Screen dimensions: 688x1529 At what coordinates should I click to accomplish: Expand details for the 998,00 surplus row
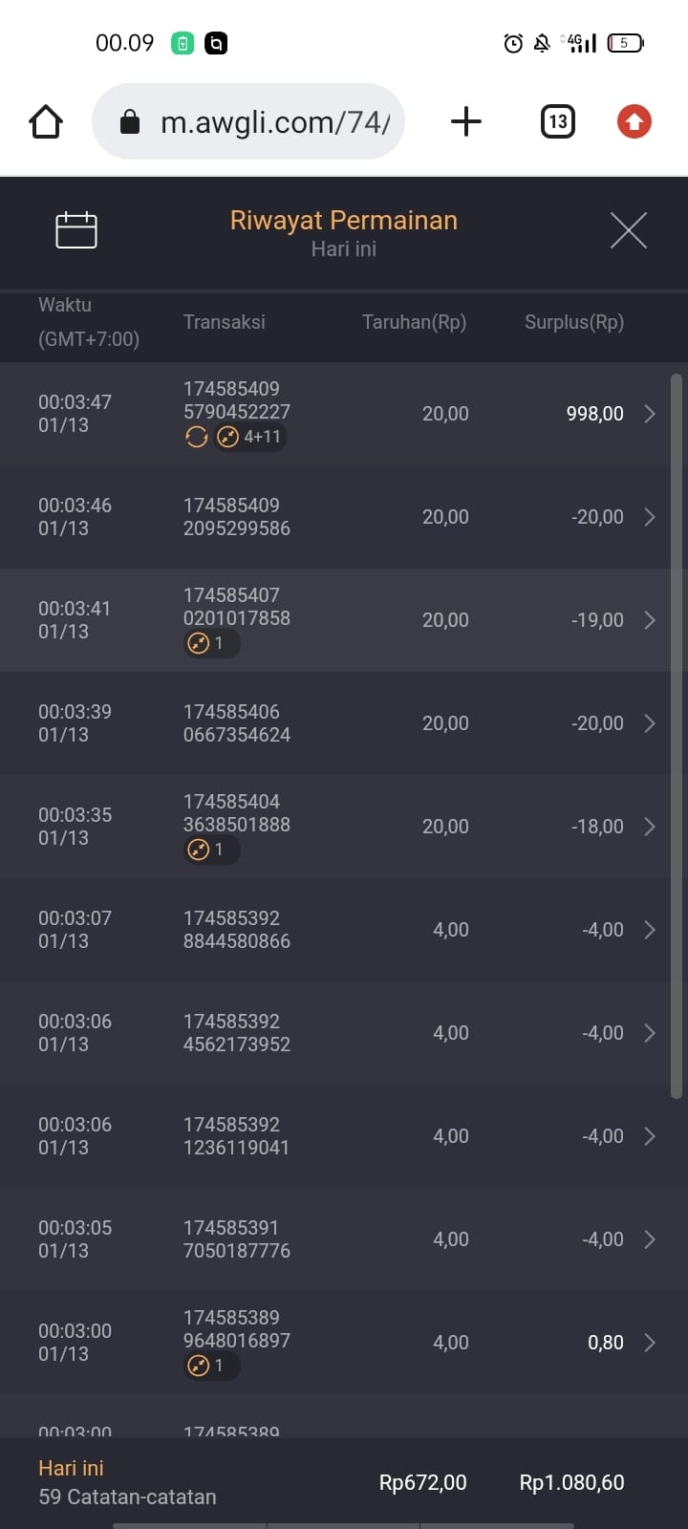pos(650,414)
